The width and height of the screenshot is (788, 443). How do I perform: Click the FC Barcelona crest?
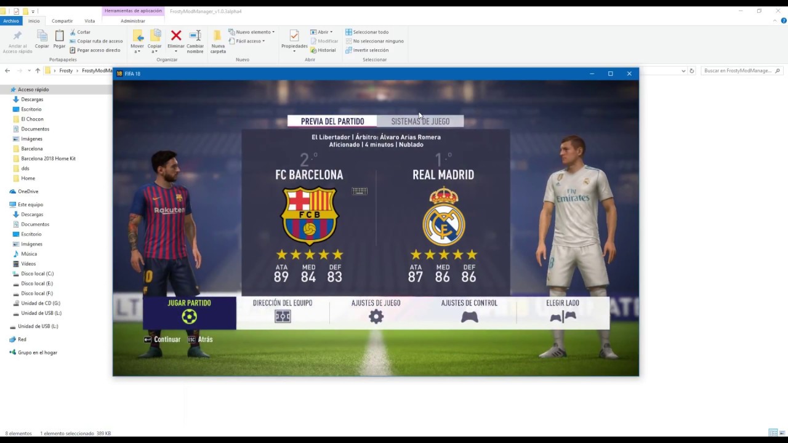coord(309,215)
